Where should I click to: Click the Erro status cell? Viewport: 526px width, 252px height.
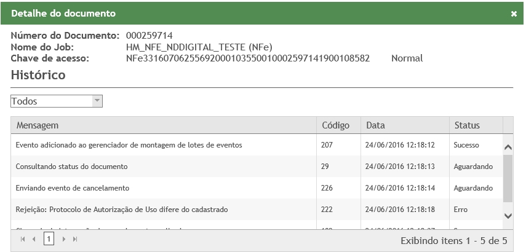coord(461,210)
